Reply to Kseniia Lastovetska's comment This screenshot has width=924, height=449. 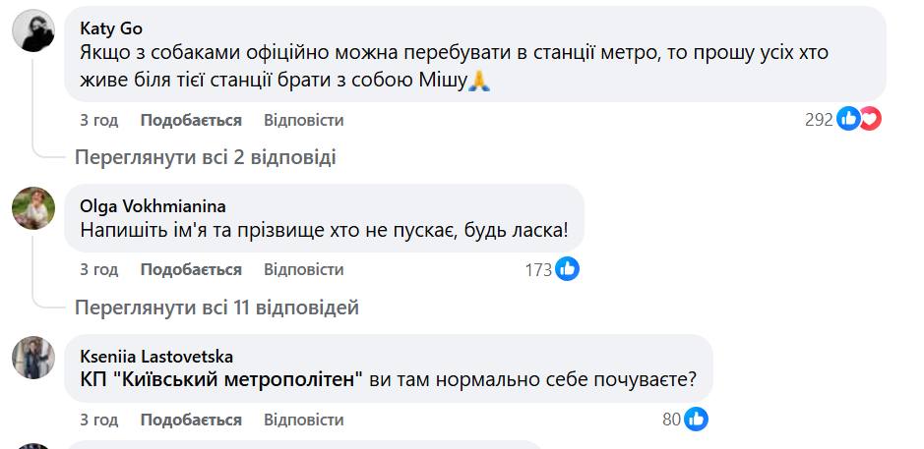(x=303, y=420)
